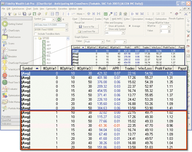The image size is (192, 152).
Task: Select Show only Symbol radio button
Action: pos(106,29)
